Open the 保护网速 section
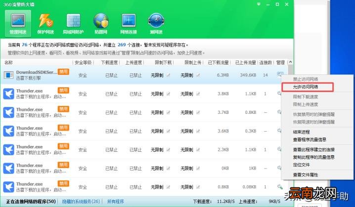Image resolution: width=355 pixels, height=207 pixels. [45, 24]
